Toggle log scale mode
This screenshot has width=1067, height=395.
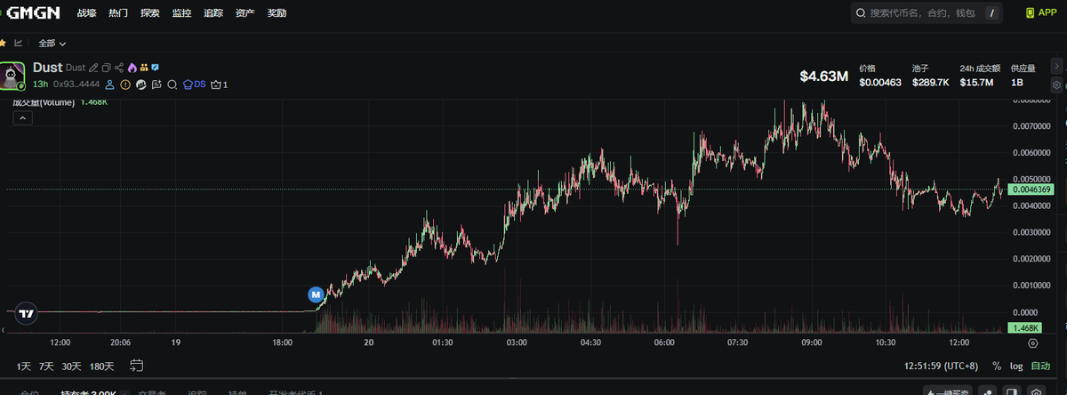point(1016,366)
